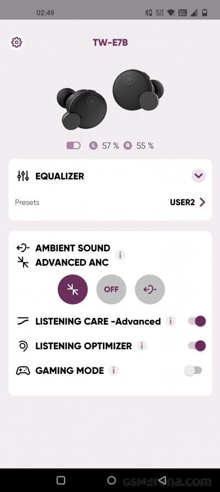
Task: Open the Presets row
Action: coord(110,202)
